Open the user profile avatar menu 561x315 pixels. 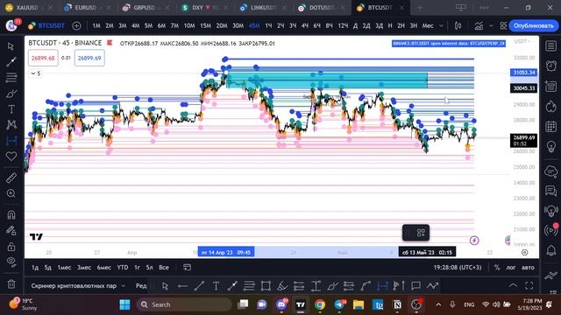click(11, 25)
